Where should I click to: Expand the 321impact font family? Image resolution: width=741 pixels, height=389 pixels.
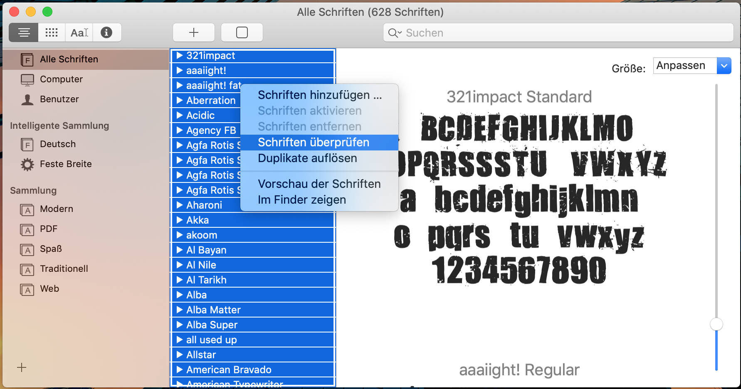[x=180, y=56]
